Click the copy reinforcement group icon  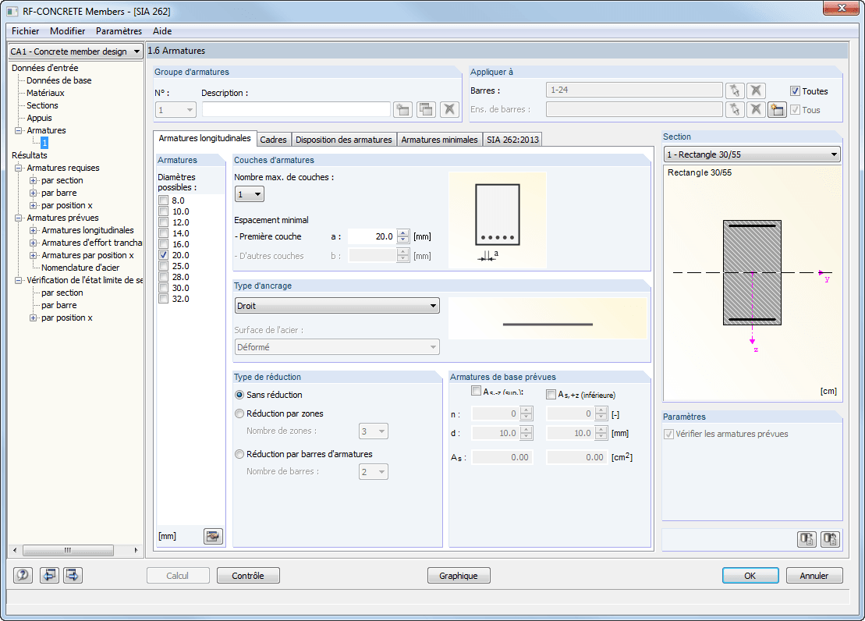426,109
